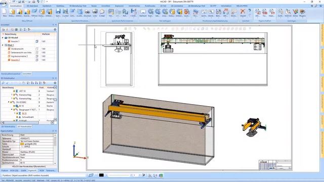Click the blue help question mark icon
The height and width of the screenshot is (182, 324).
click(x=250, y=10)
